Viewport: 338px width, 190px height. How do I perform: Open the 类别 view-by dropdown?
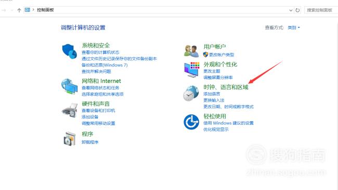(x=294, y=27)
